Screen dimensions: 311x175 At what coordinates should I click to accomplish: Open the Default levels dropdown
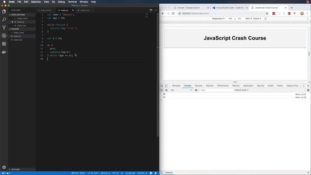[242, 90]
